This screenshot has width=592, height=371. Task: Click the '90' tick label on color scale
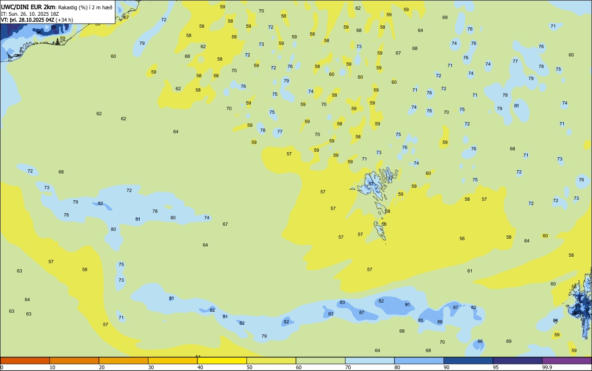tap(446, 367)
